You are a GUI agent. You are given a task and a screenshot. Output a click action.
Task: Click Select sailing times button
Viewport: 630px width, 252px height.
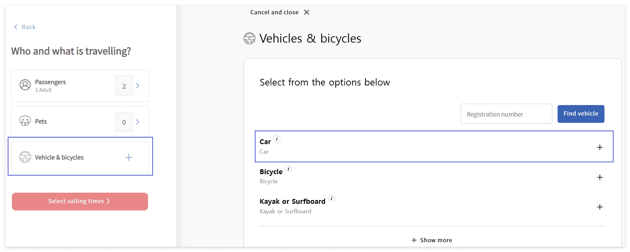(x=80, y=201)
